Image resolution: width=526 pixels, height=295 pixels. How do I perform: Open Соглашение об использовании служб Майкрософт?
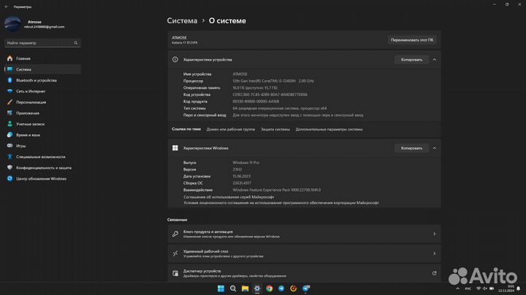pos(229,197)
